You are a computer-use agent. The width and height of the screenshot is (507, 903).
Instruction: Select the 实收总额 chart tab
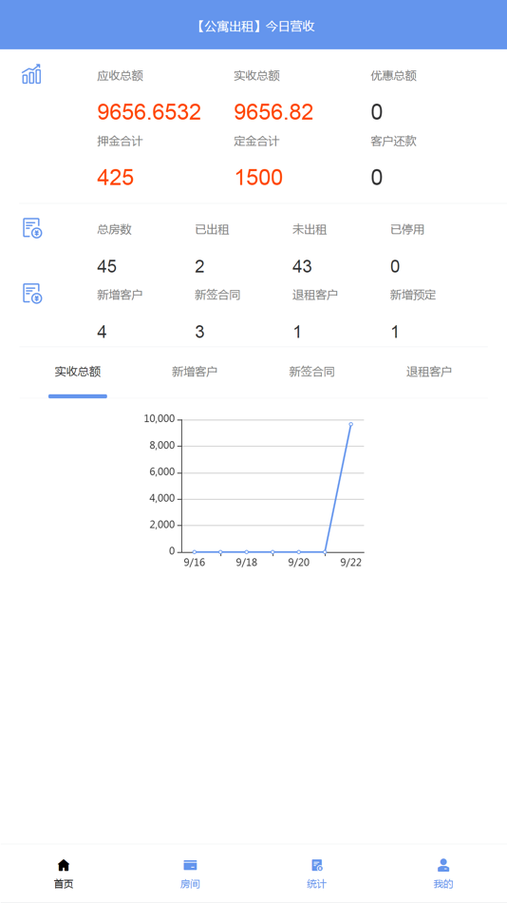coord(78,372)
